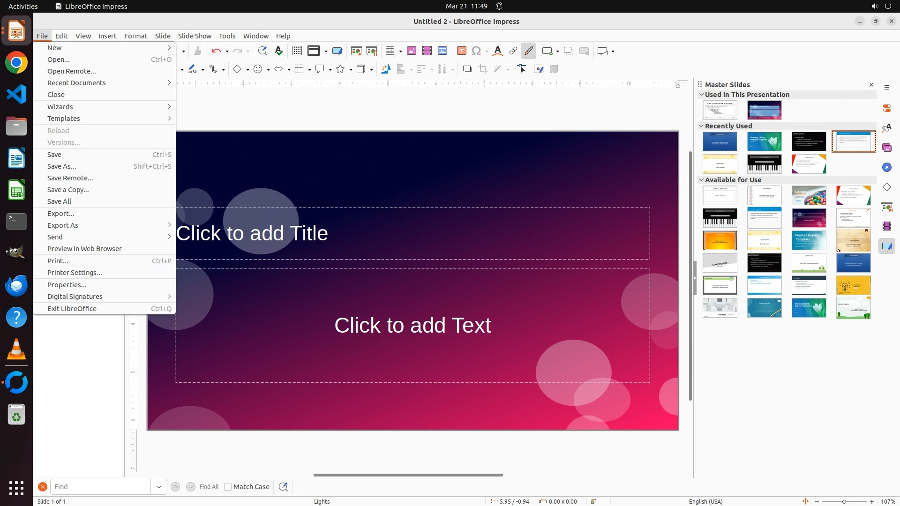Click the Insert Table icon
The image size is (900, 506).
[x=390, y=51]
